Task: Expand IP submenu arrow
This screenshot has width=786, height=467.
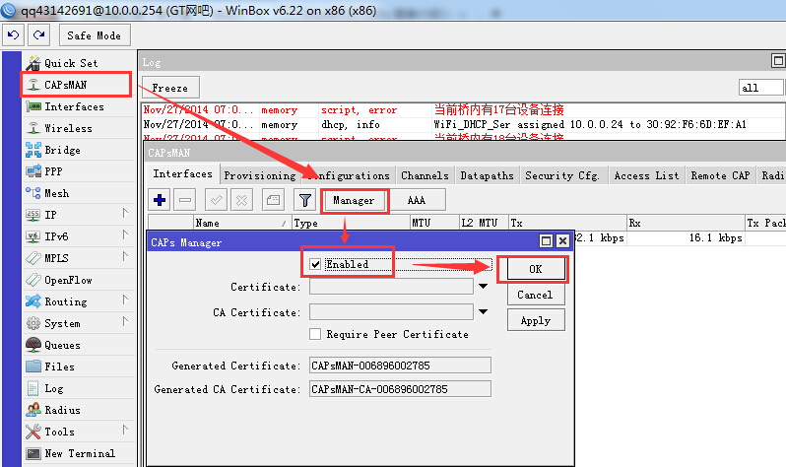Action: [x=125, y=213]
